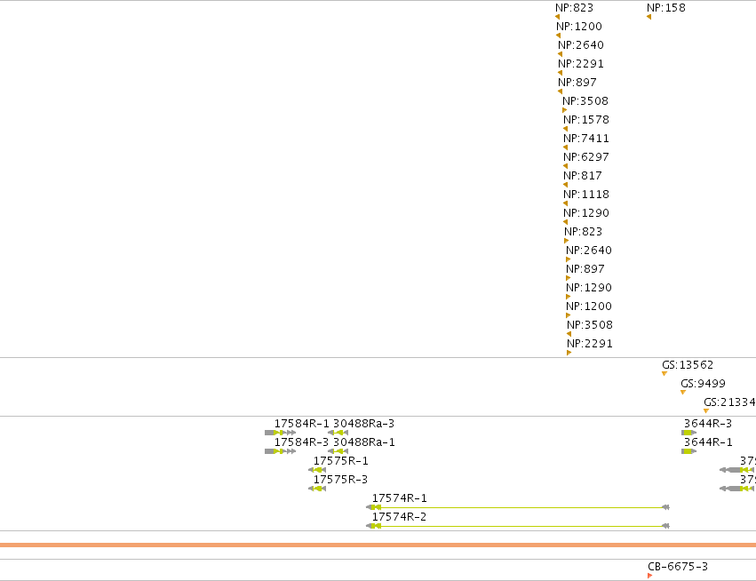
Task: Click the left-pointing NP:3508 triangle
Action: point(569,334)
